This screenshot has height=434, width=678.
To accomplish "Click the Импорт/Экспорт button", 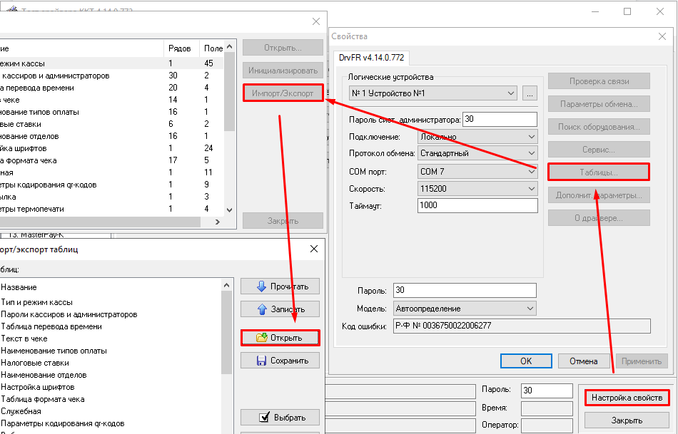I will point(283,93).
